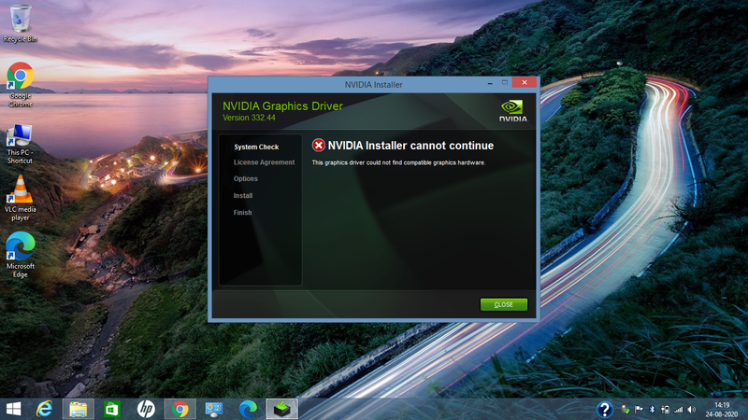Image resolution: width=748 pixels, height=420 pixels.
Task: Open the Recycle Bin desktop icon
Action: click(20, 23)
